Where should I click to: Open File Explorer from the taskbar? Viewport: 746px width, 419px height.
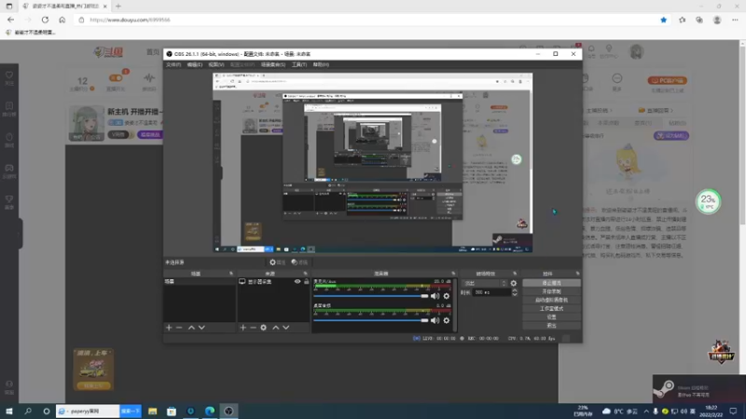(x=153, y=411)
